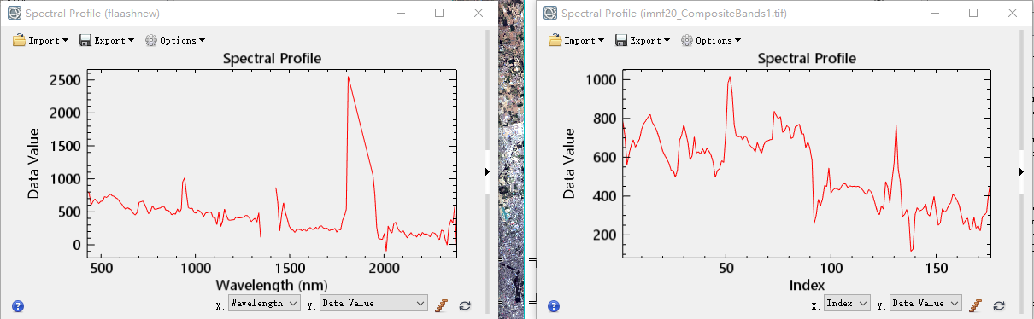Open help icon in flaashnew window
The width and height of the screenshot is (1034, 319).
coord(17,305)
